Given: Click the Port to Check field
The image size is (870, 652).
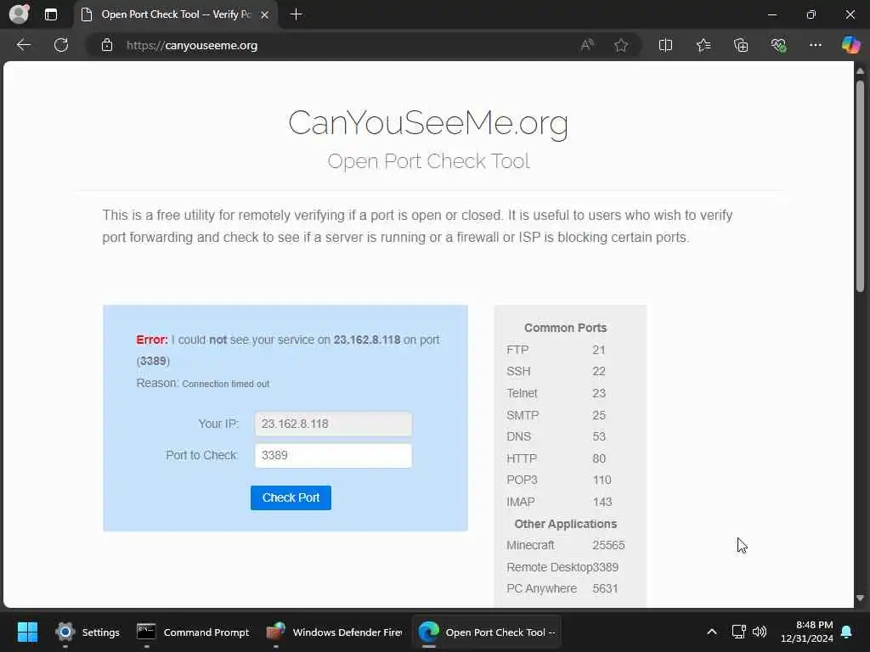Looking at the screenshot, I should coord(333,456).
